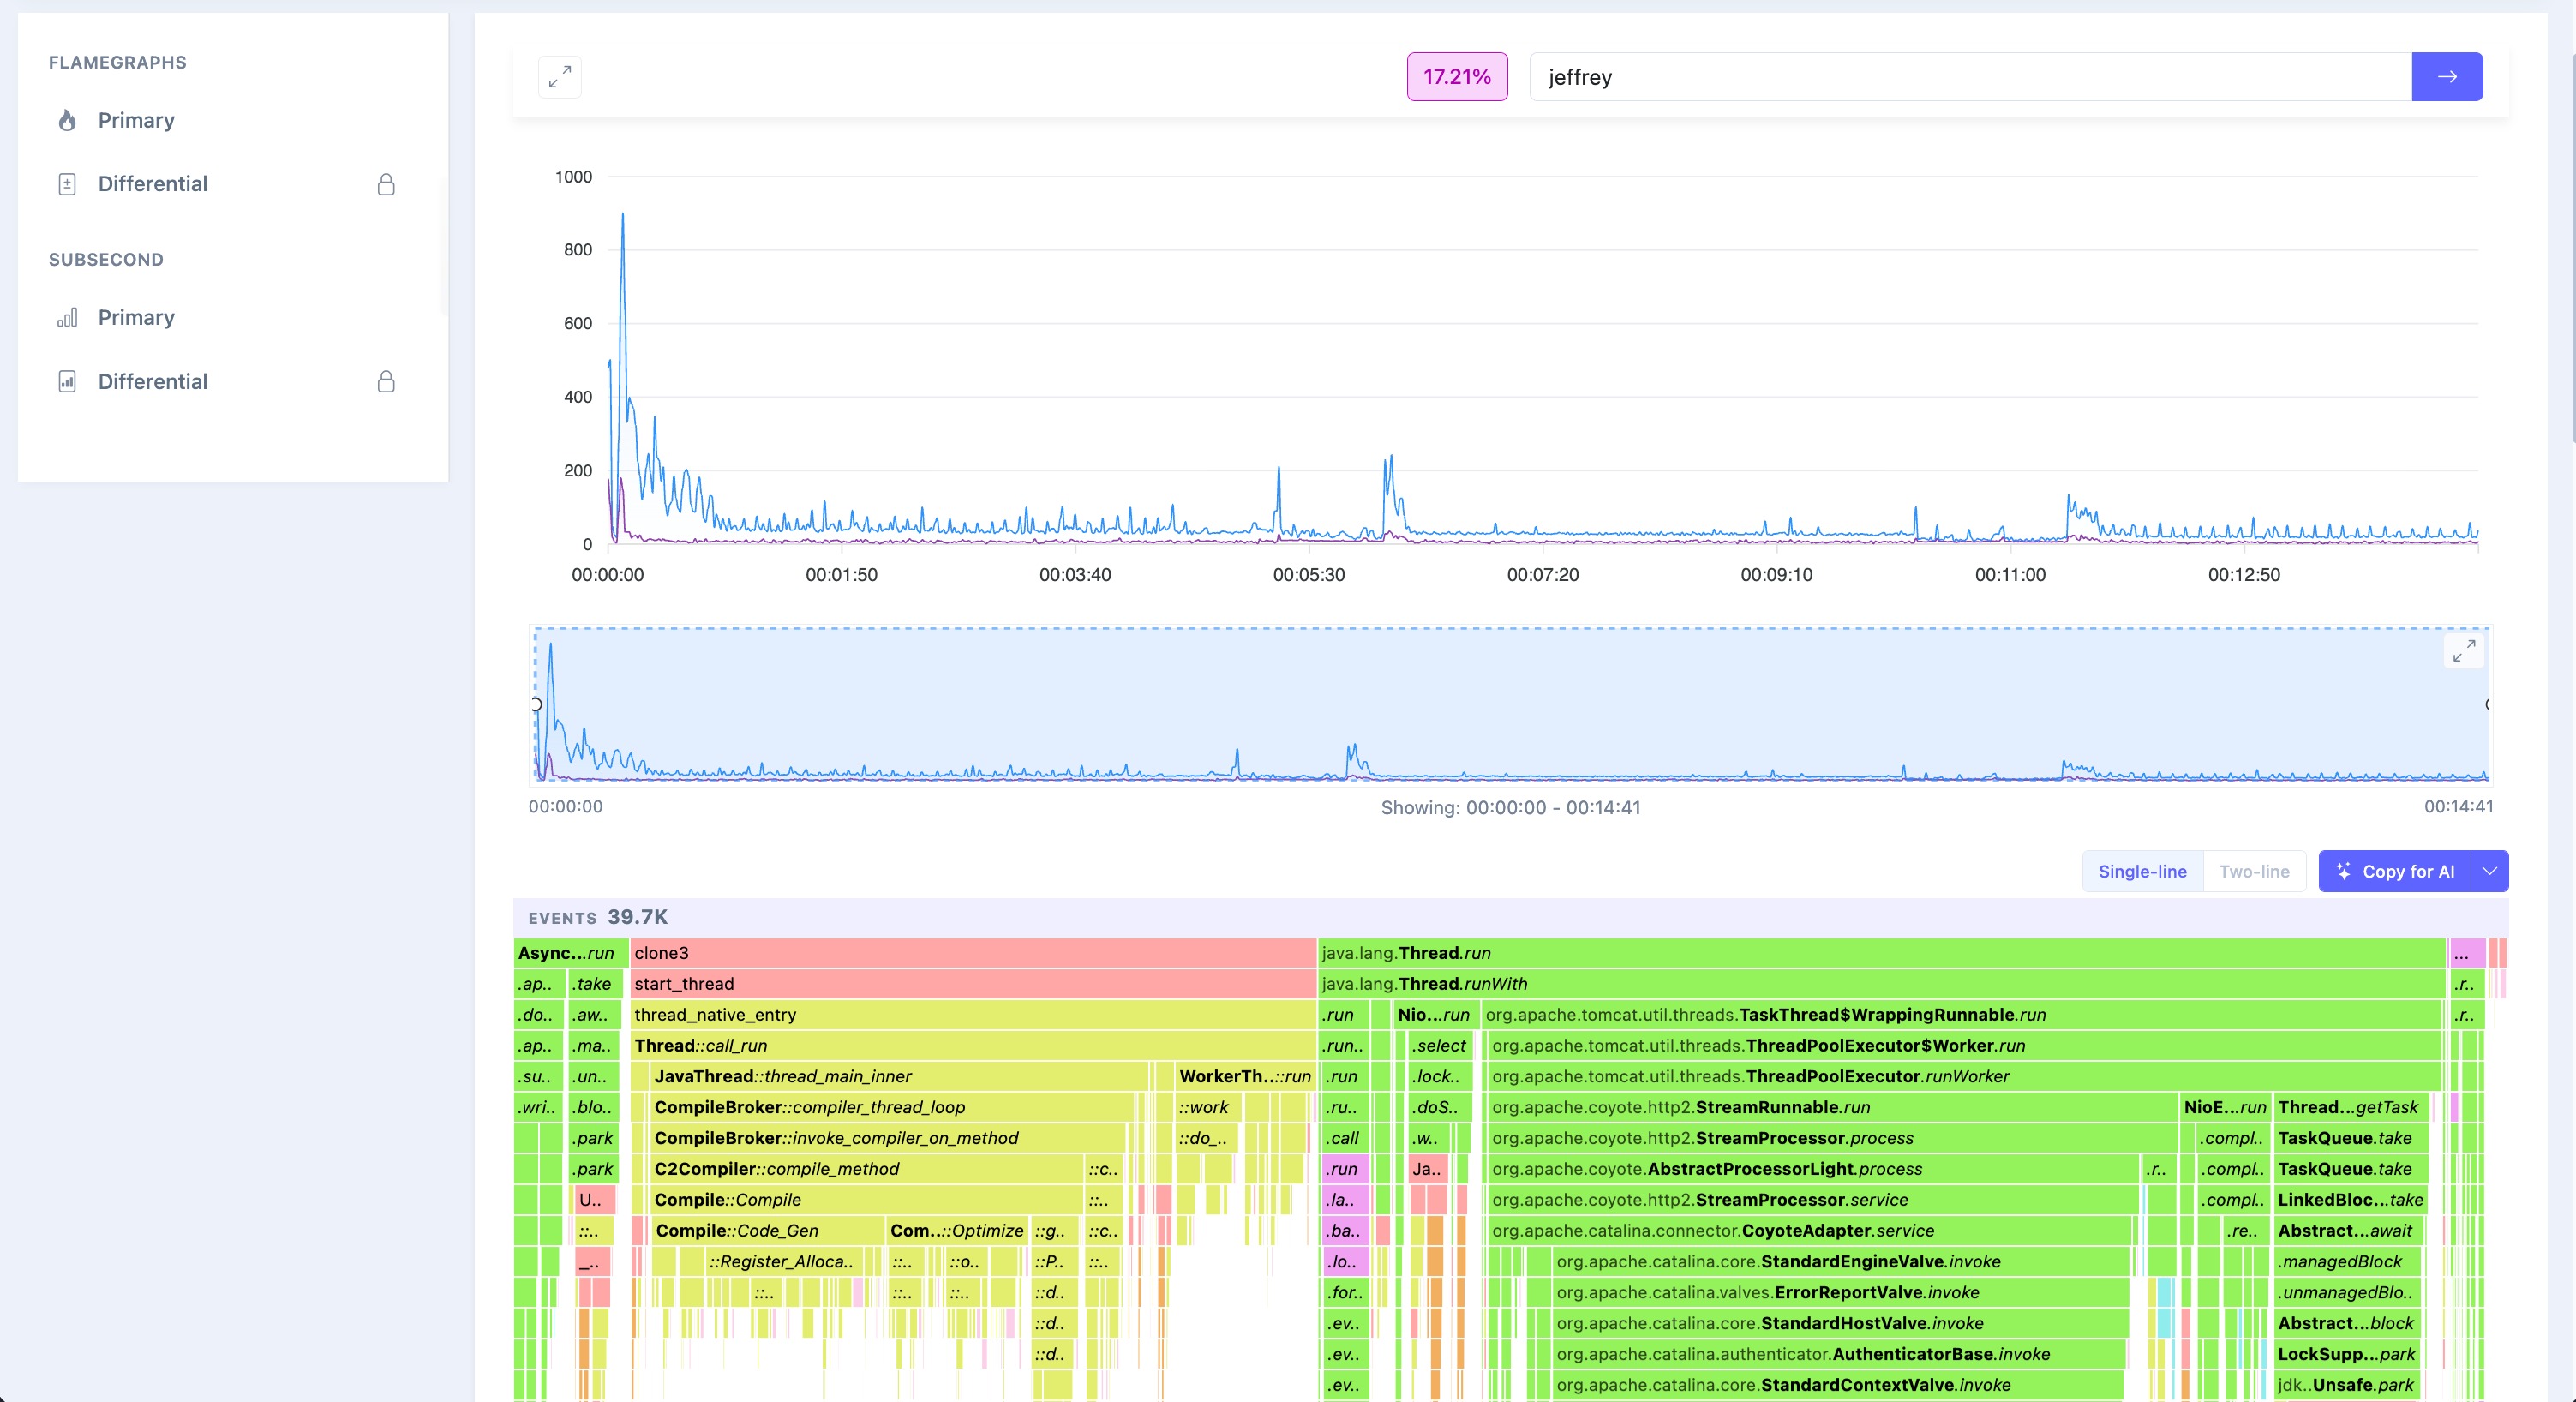Select the WorkerTh..::run frame
This screenshot has width=2576, height=1402.
pos(1244,1077)
